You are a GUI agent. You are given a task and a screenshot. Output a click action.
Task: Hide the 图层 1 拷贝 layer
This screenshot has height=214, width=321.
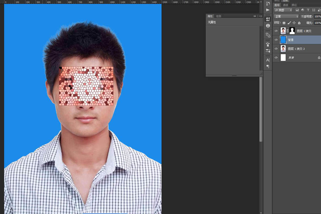(276, 31)
